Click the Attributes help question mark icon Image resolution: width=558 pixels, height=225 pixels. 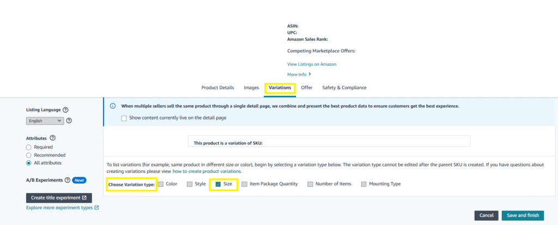coord(53,139)
